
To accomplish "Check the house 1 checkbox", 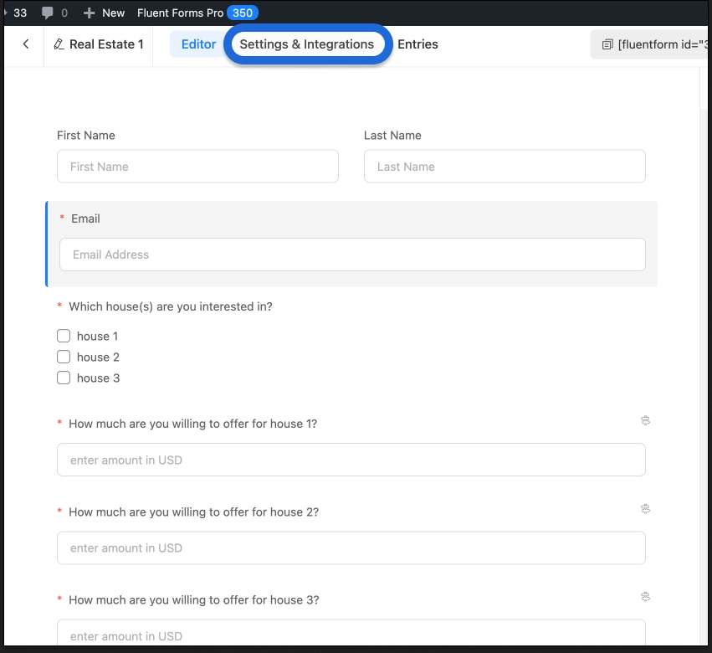I will [64, 336].
